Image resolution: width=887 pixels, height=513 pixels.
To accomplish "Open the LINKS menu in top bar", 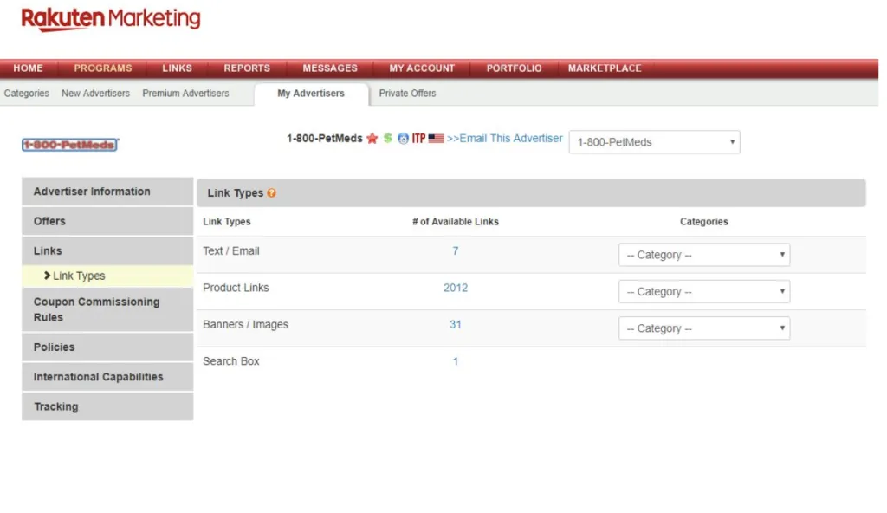I will click(177, 68).
